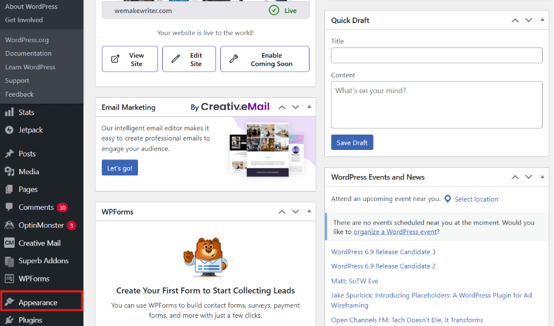Click the Pages icon in sidebar

(x=9, y=189)
